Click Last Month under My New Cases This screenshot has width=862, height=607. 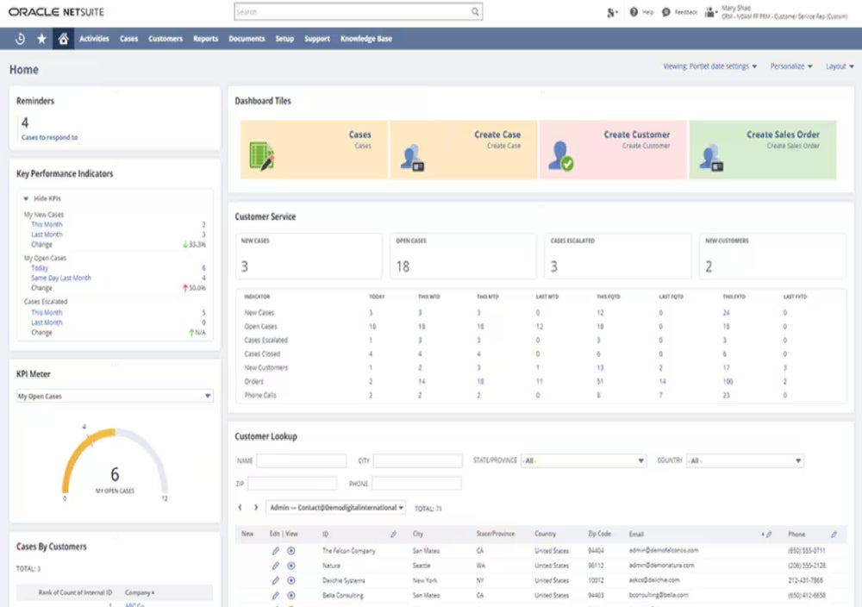click(x=47, y=235)
